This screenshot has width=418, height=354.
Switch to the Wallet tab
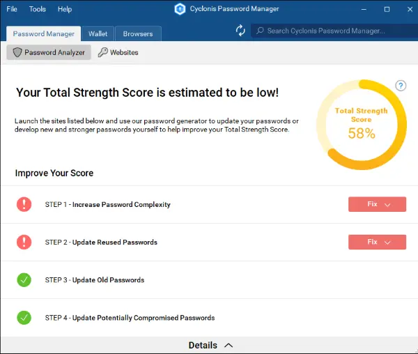[x=98, y=34]
